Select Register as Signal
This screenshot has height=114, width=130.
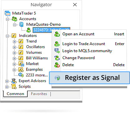[x=89, y=78]
